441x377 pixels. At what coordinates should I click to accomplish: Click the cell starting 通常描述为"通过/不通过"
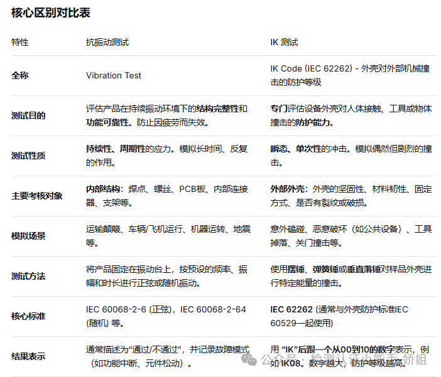168,357
